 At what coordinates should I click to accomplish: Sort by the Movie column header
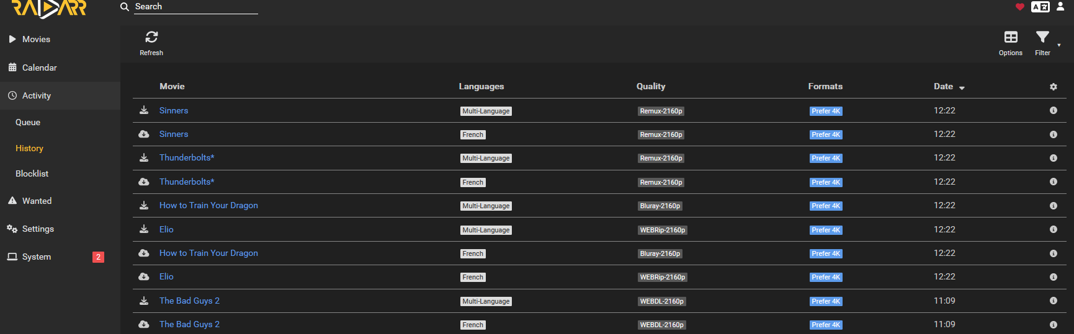(x=172, y=86)
